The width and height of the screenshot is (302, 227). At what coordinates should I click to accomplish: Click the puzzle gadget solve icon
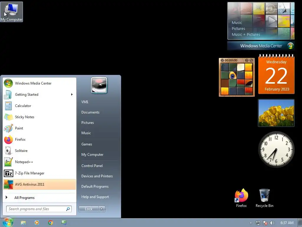tap(251, 60)
